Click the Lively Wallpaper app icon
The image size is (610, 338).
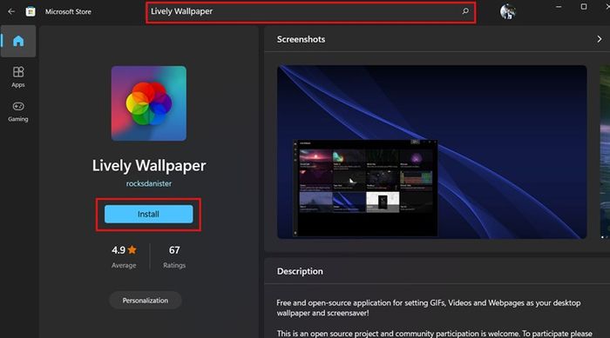(149, 103)
